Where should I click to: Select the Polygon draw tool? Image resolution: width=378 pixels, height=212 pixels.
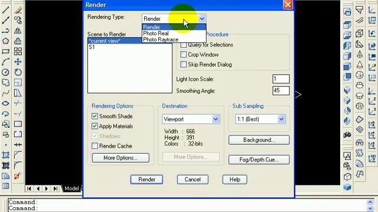click(5, 41)
